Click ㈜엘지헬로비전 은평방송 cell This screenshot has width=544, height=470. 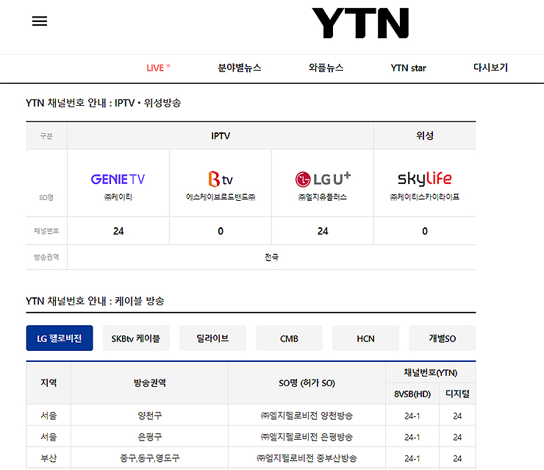(307, 437)
